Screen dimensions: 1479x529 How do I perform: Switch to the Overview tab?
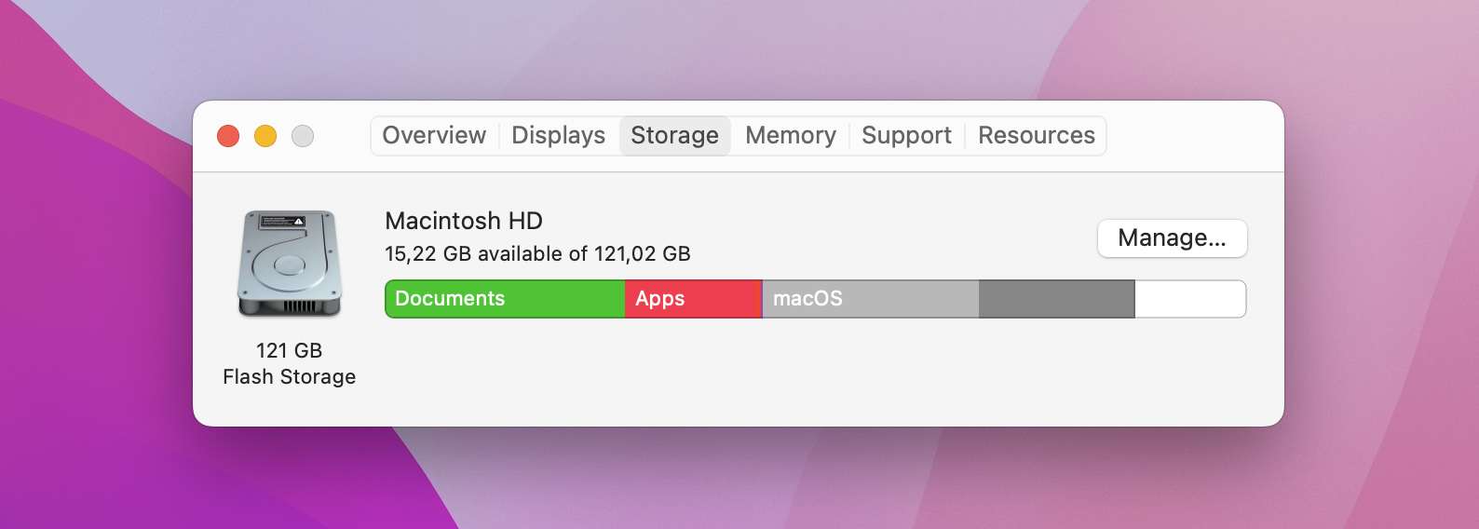point(434,136)
